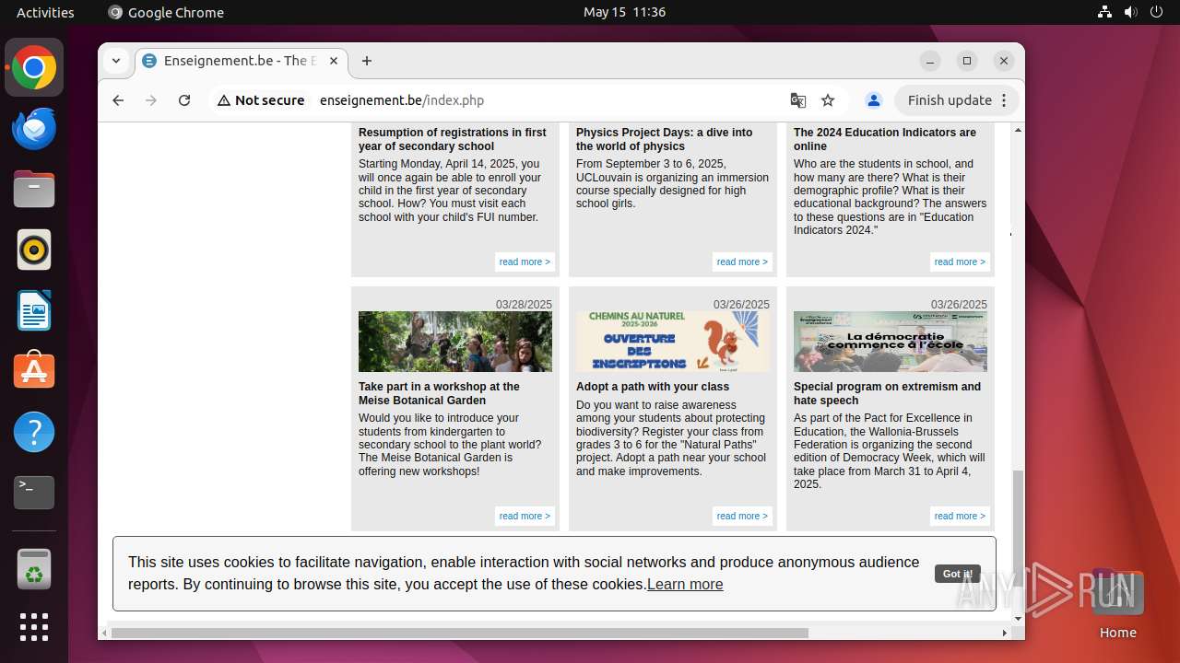
Task: Close the Enseignement.be tab
Action: point(334,61)
